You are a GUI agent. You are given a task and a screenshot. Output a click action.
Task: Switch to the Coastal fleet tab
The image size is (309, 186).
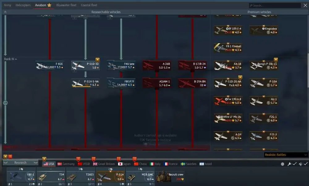tap(89, 5)
